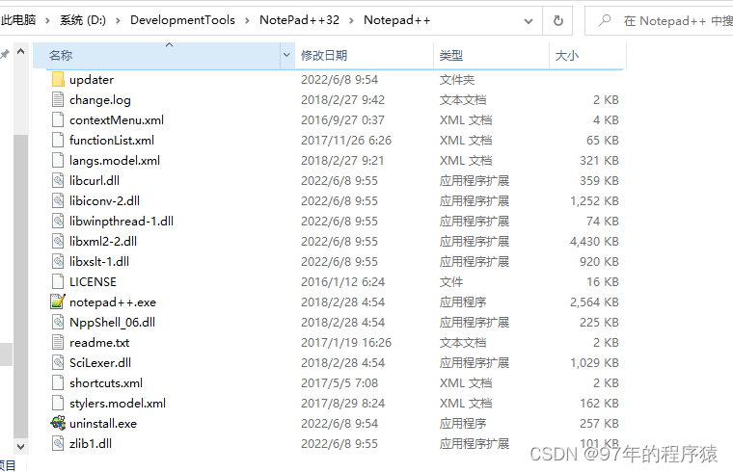The width and height of the screenshot is (733, 472).
Task: Select the uninstall.exe installer icon
Action: coord(58,424)
